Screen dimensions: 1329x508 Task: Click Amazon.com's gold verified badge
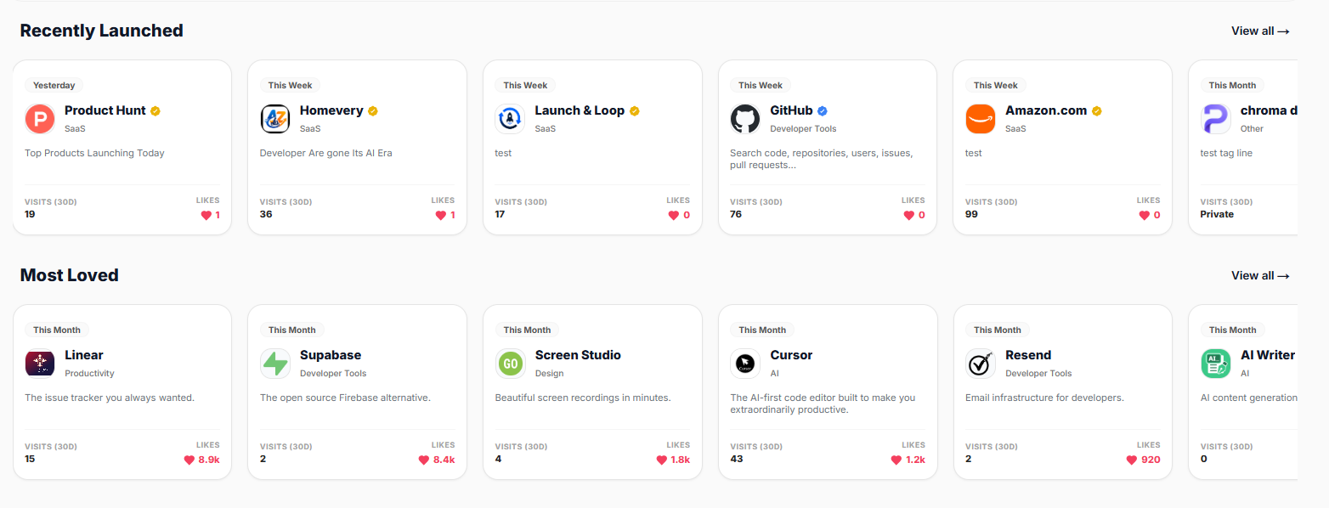(x=1097, y=111)
